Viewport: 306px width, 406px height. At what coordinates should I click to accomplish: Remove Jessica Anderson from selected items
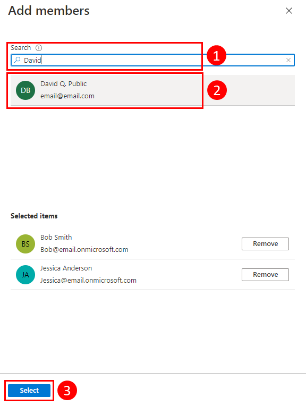point(265,275)
